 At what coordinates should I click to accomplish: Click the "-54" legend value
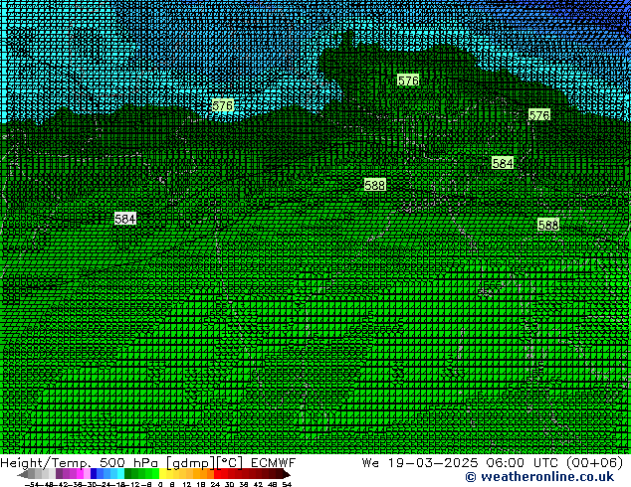[32, 485]
